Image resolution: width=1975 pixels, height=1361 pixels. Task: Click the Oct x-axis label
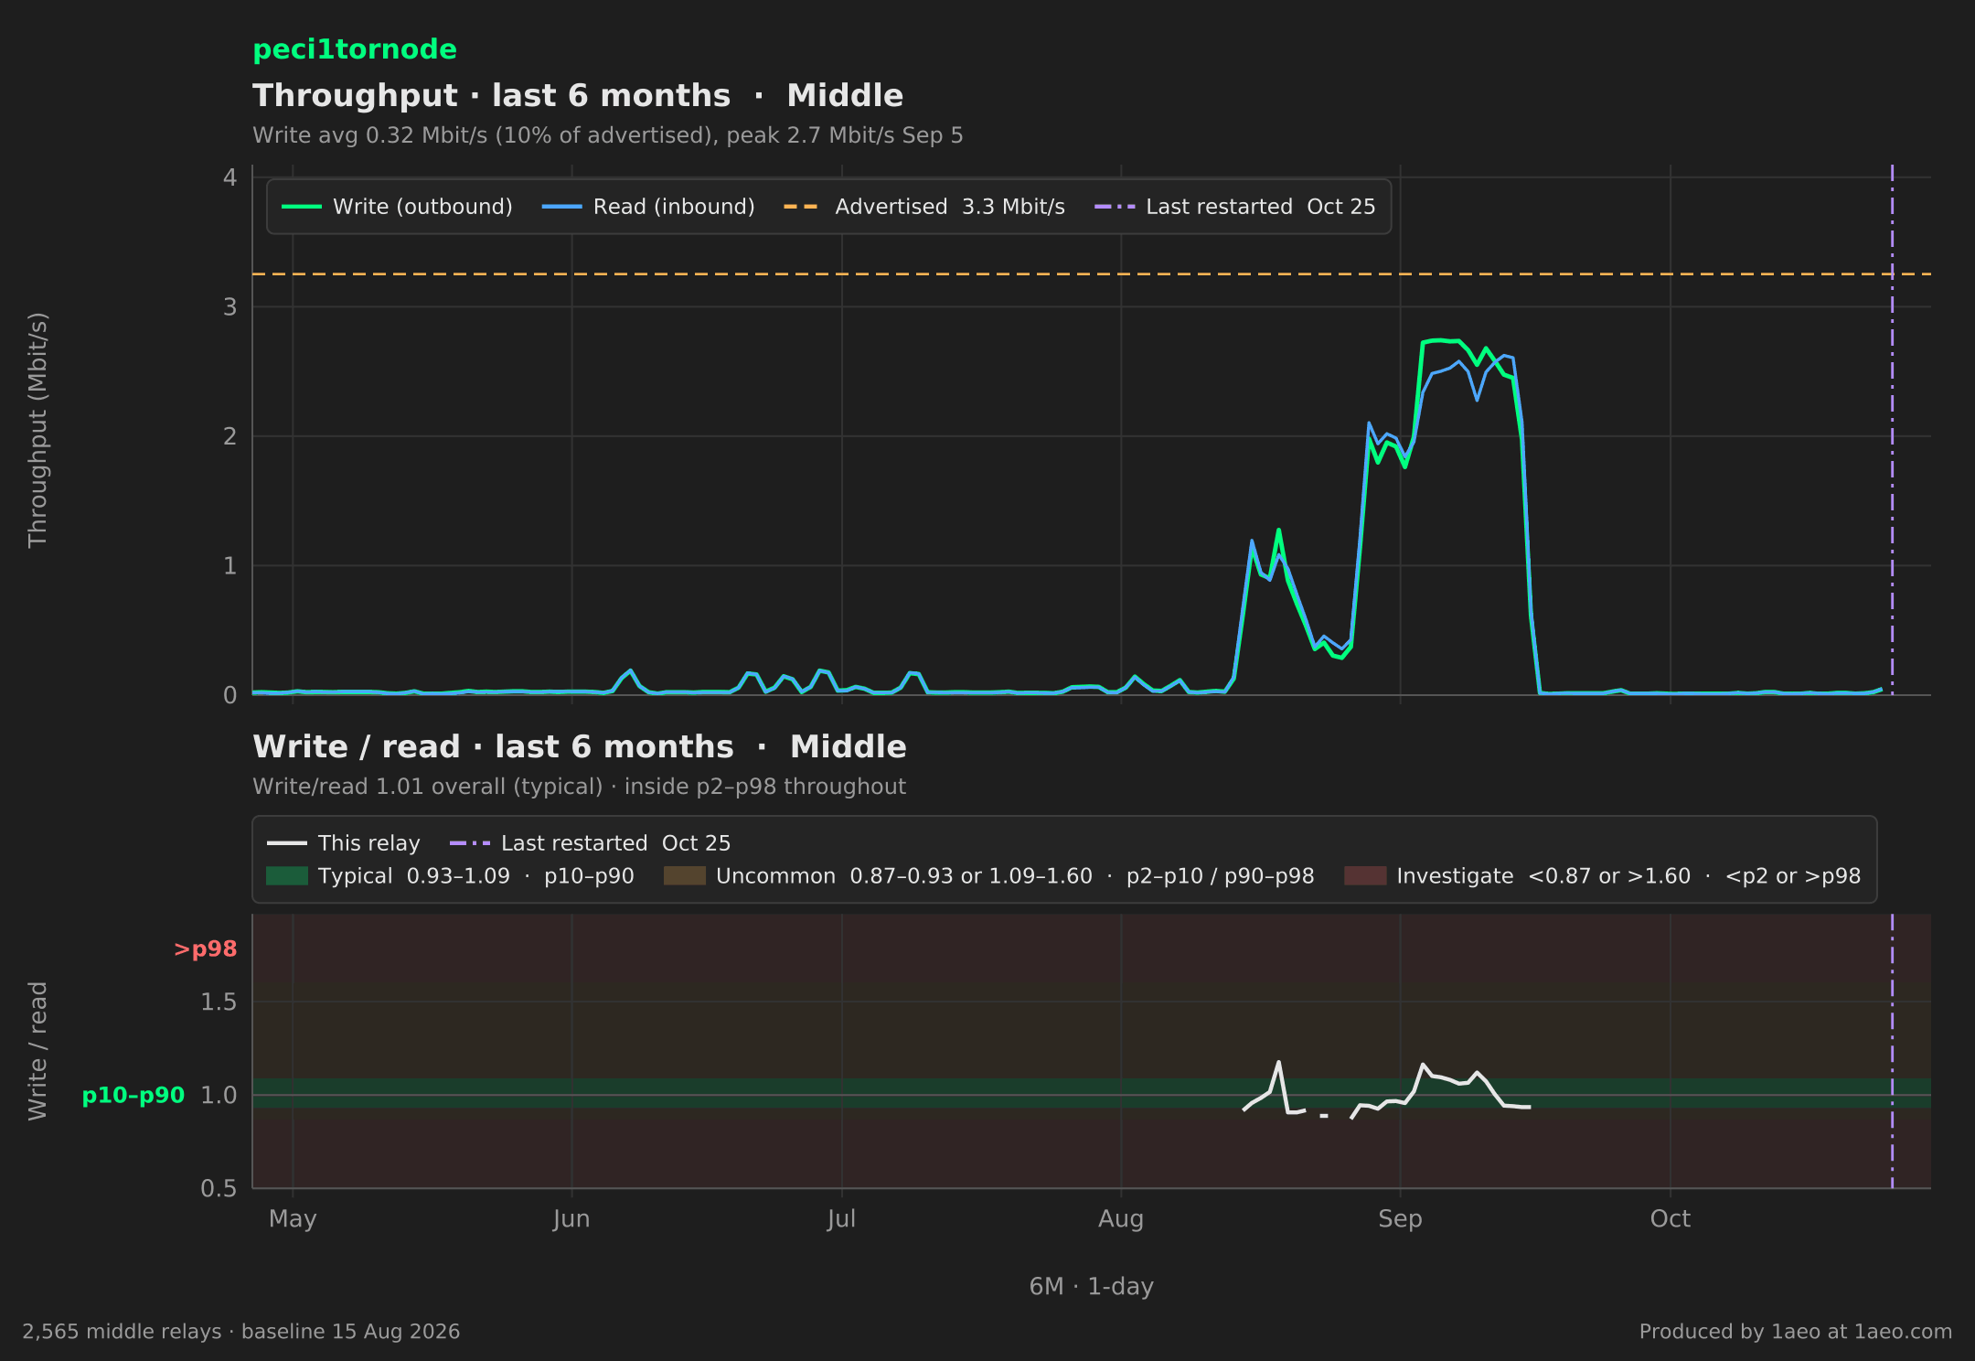pyautogui.click(x=1671, y=1219)
